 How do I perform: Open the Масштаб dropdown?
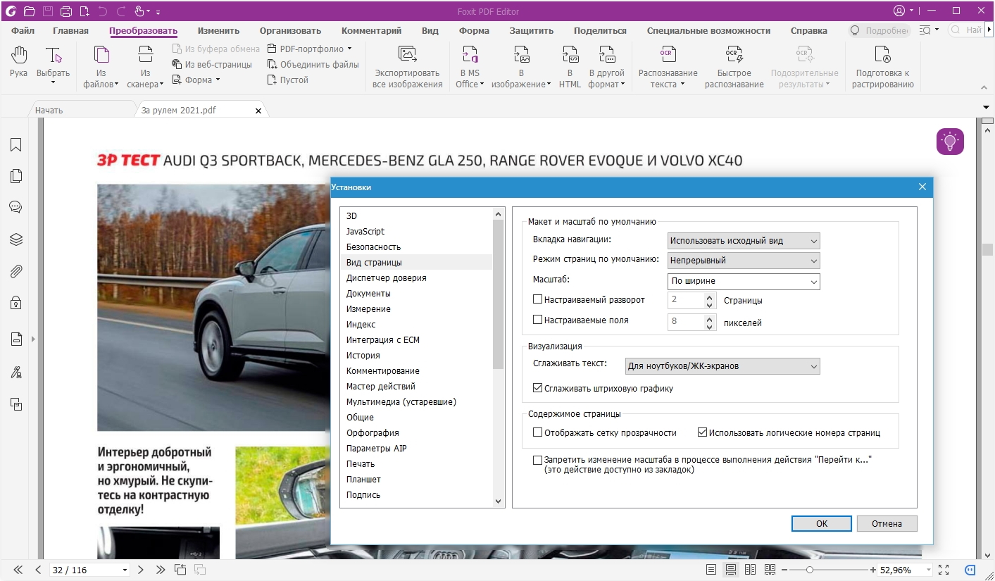[744, 281]
